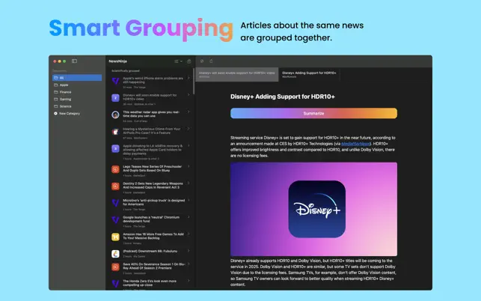Open the list view options dropdown
Viewport: 481px width, 301px height.
178,61
